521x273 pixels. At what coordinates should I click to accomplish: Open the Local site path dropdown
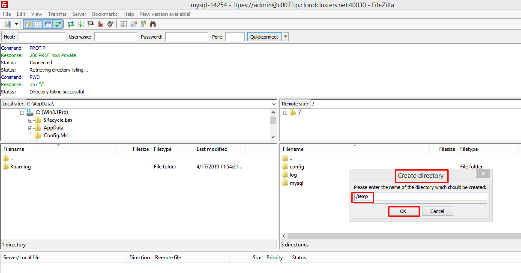click(274, 104)
